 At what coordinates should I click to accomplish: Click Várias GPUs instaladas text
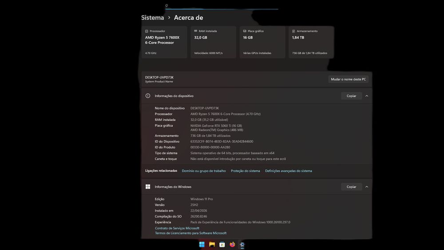[x=257, y=53]
